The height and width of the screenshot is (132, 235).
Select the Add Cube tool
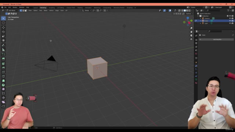point(3,55)
